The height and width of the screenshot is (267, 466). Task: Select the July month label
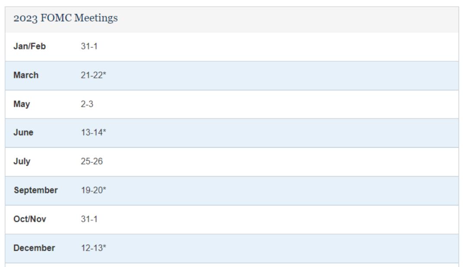pos(22,161)
